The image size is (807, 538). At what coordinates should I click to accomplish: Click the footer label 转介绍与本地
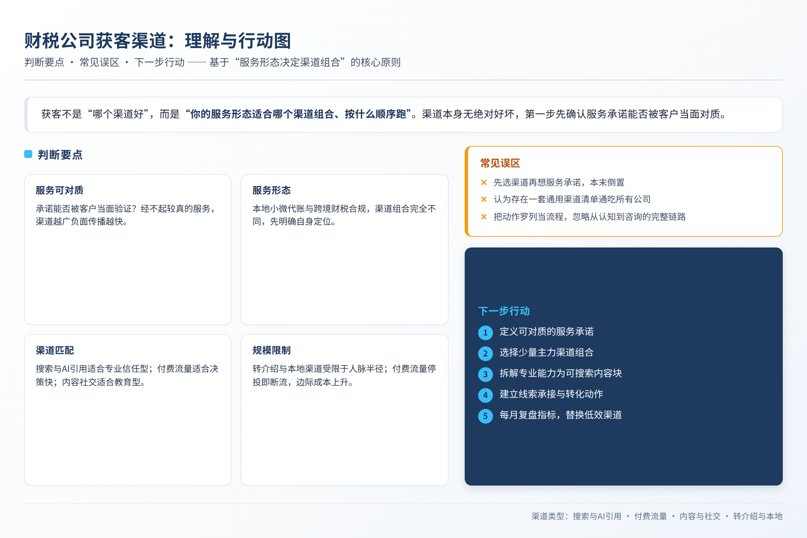758,516
